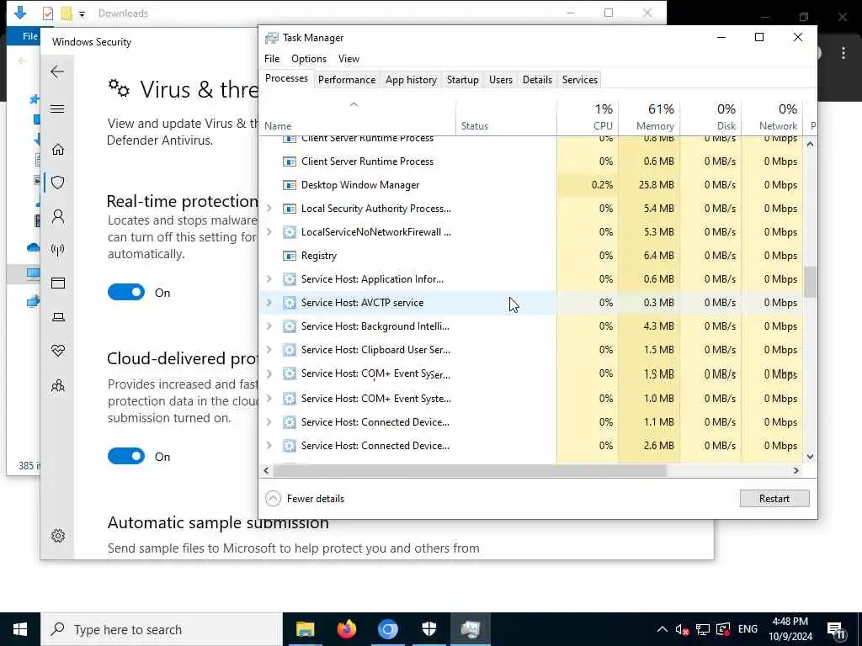Viewport: 862px width, 646px height.
Task: Click the taskbar clock showing 4:48 PM
Action: click(790, 629)
